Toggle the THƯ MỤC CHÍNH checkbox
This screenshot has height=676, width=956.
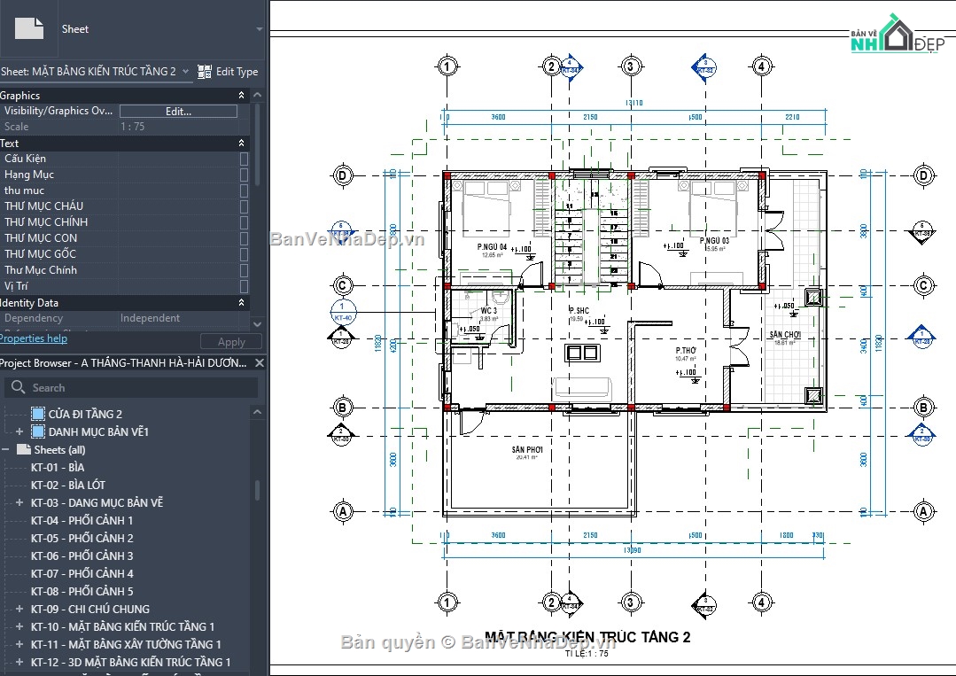244,221
